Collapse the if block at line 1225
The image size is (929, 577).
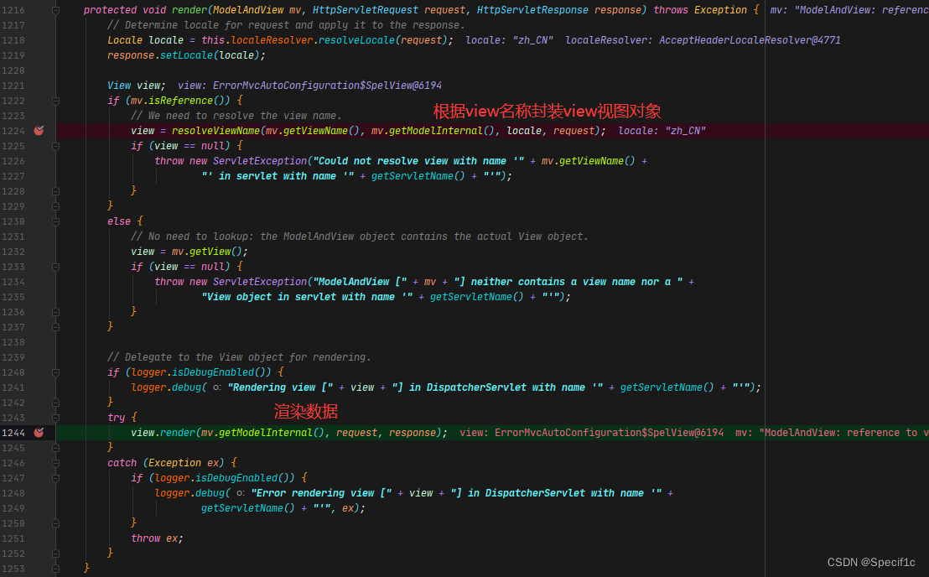[x=55, y=146]
